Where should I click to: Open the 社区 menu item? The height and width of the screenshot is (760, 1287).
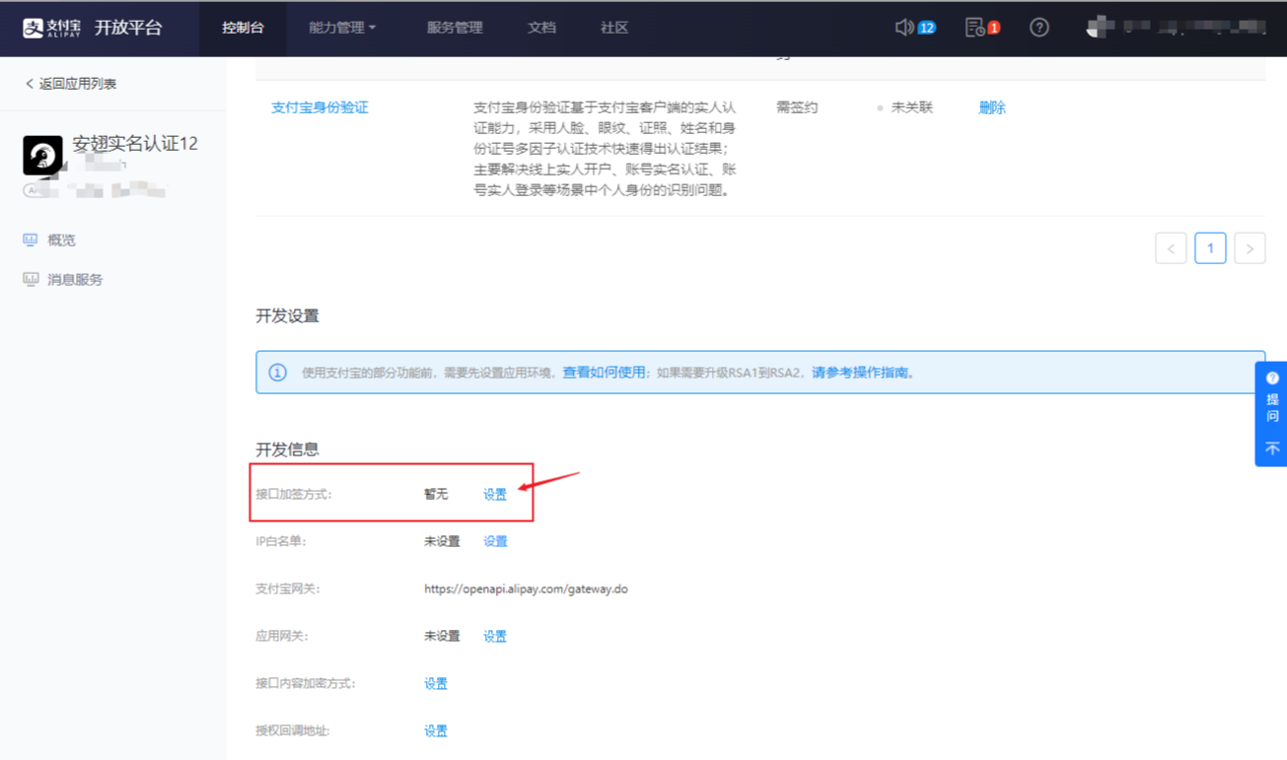[614, 28]
